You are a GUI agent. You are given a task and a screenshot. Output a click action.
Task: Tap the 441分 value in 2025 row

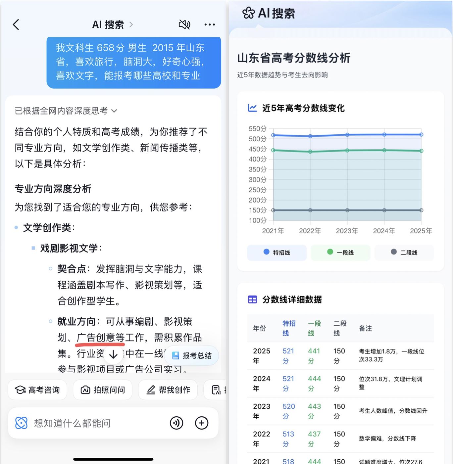coord(314,355)
